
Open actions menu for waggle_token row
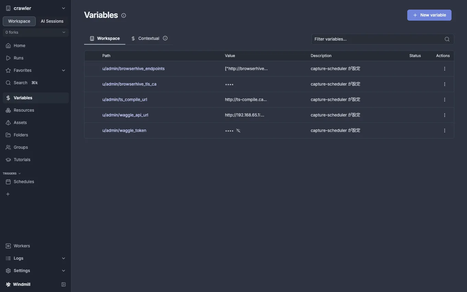[445, 131]
